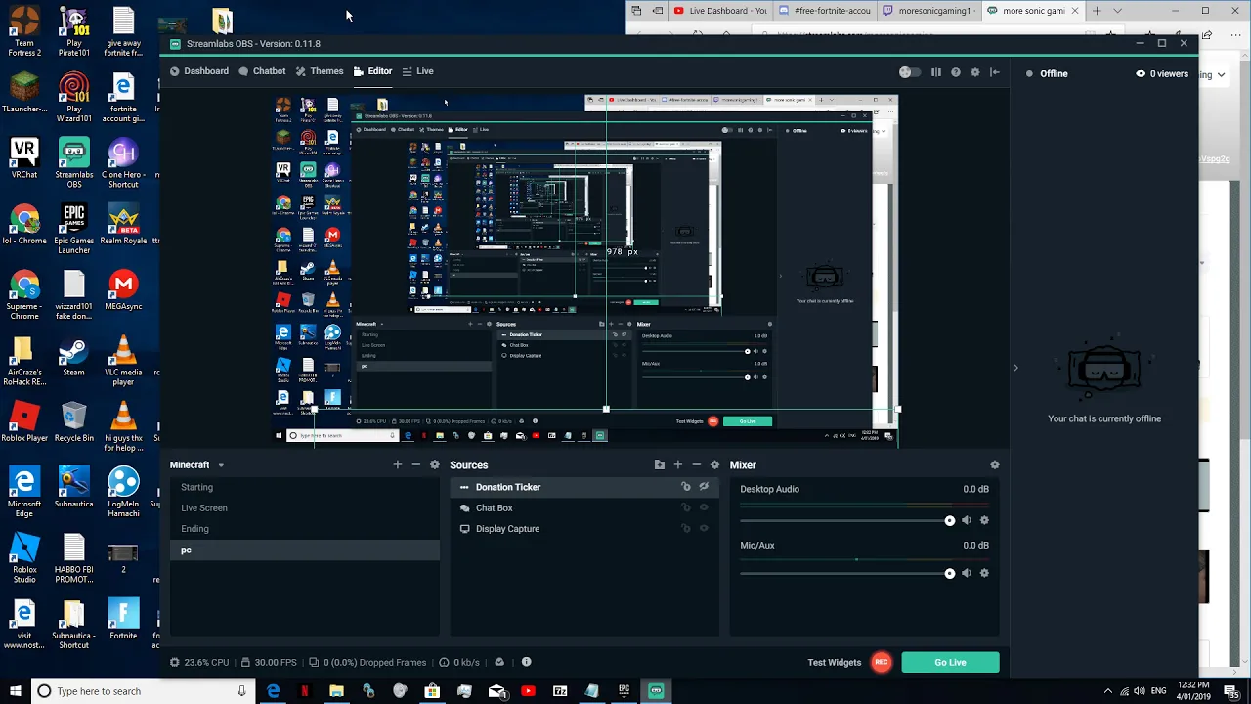Select the Display Capture source
The image size is (1251, 704).
(584, 529)
